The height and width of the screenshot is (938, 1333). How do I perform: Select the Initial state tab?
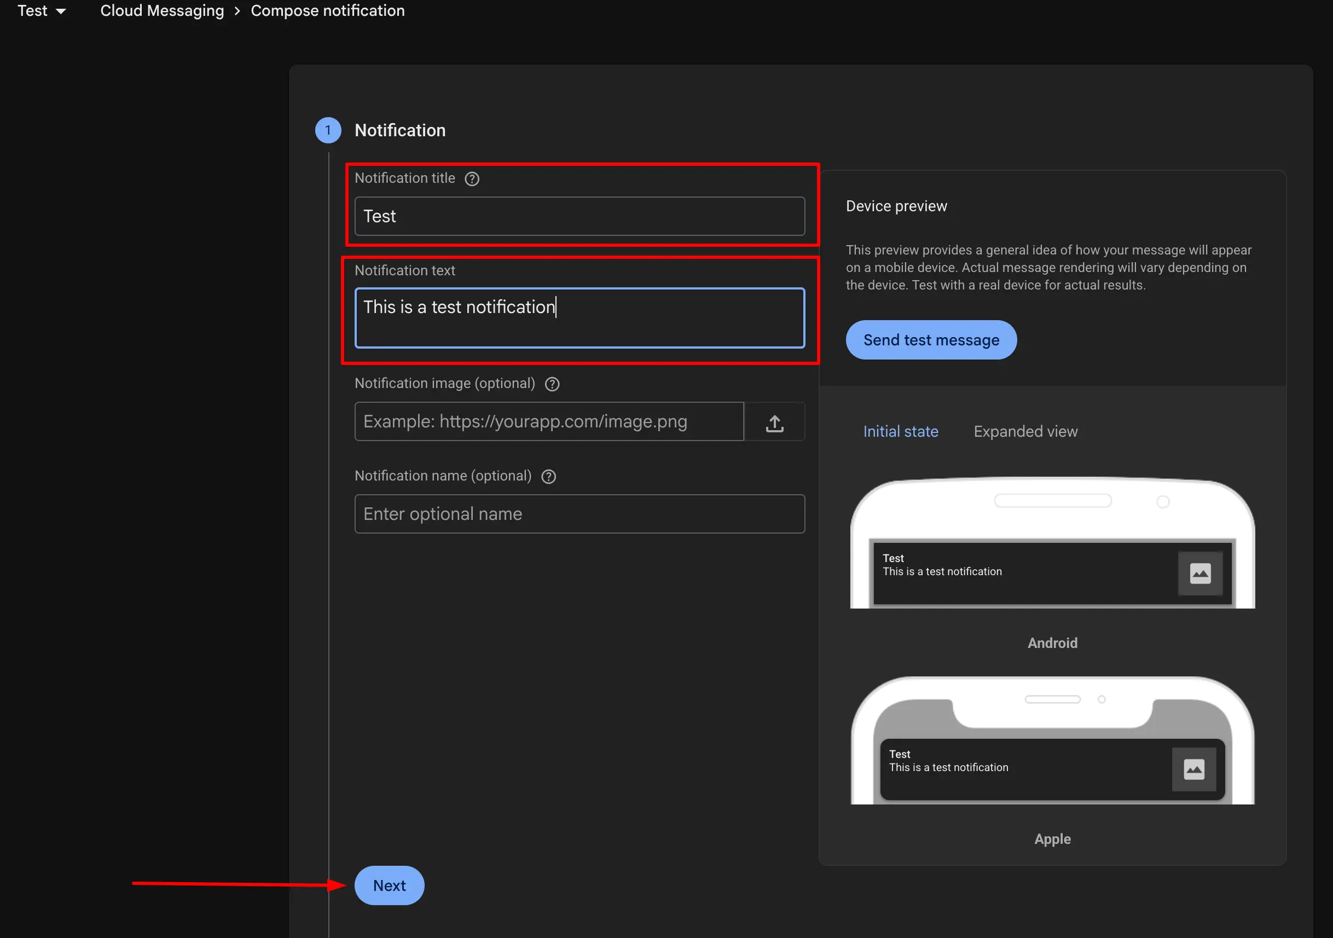901,432
